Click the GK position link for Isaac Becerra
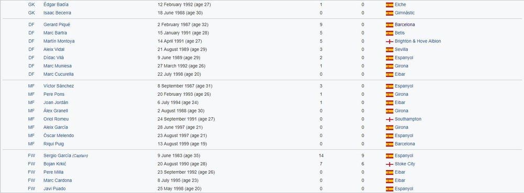The width and height of the screenshot is (524, 193). 31,13
